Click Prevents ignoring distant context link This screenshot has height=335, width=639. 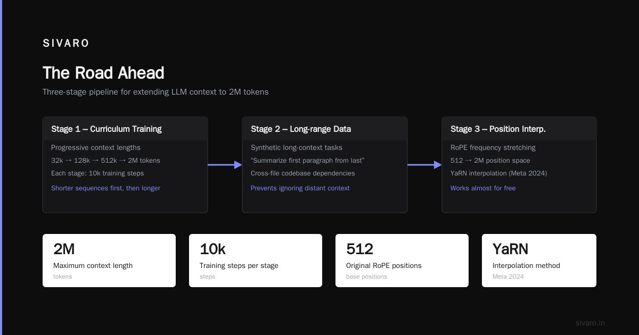[300, 188]
